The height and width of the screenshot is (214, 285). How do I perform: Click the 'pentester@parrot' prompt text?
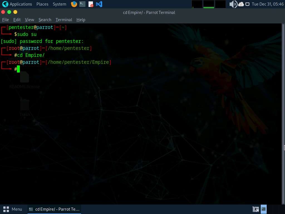point(31,27)
